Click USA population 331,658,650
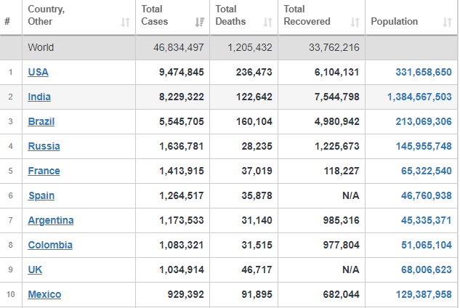 tap(424, 72)
